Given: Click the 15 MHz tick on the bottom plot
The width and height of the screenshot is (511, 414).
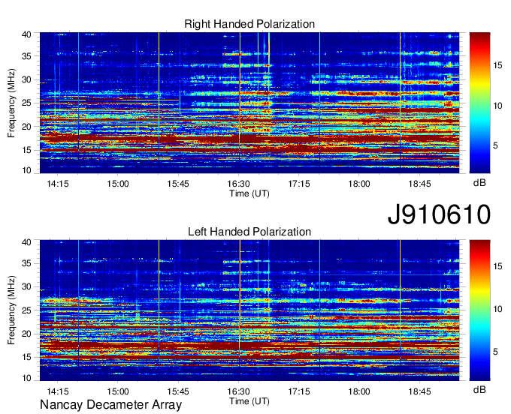Looking at the screenshot, I should point(26,357).
